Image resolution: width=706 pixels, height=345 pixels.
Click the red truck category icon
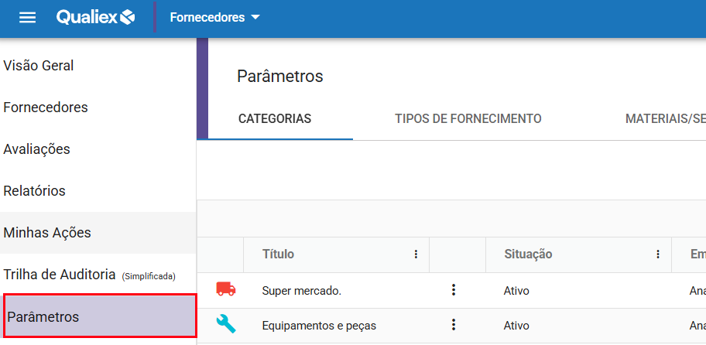[x=226, y=289]
